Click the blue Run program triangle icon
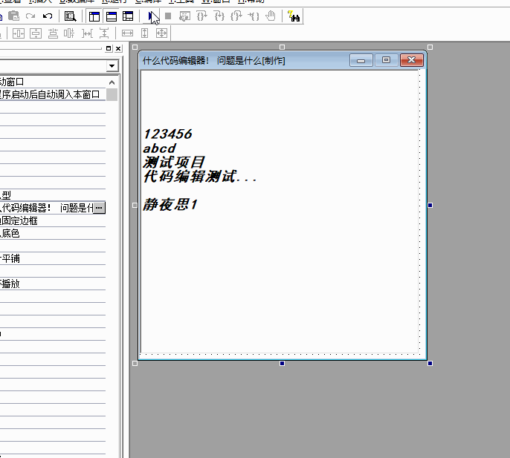This screenshot has height=458, width=510. click(x=152, y=16)
